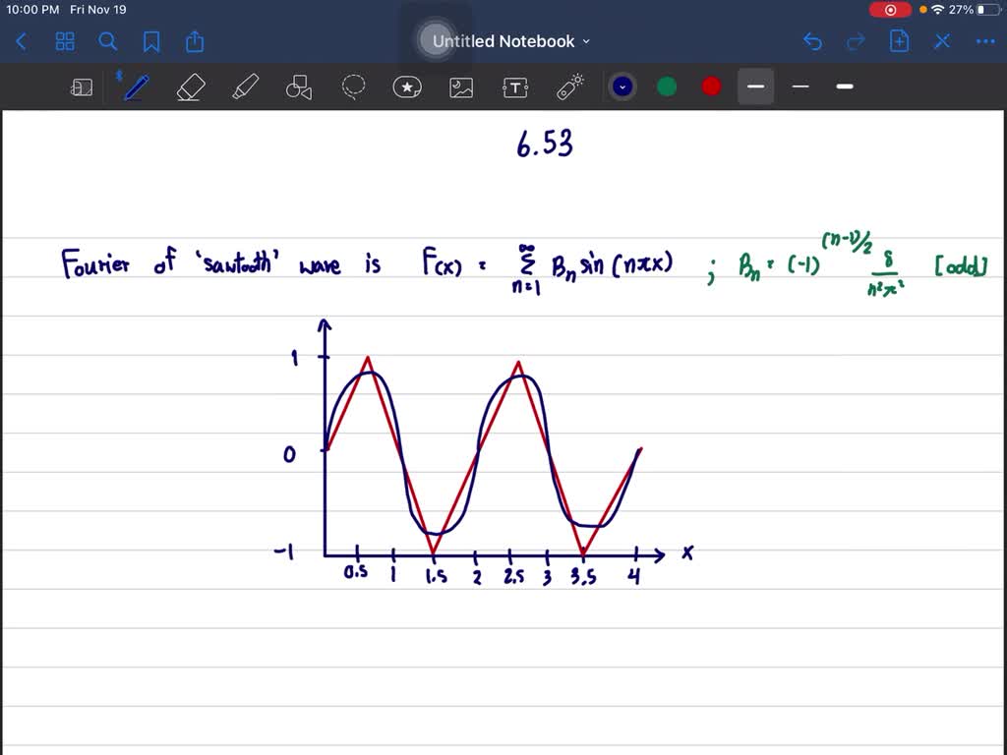Select the Pen tool
This screenshot has width=1007, height=755.
pyautogui.click(x=136, y=87)
